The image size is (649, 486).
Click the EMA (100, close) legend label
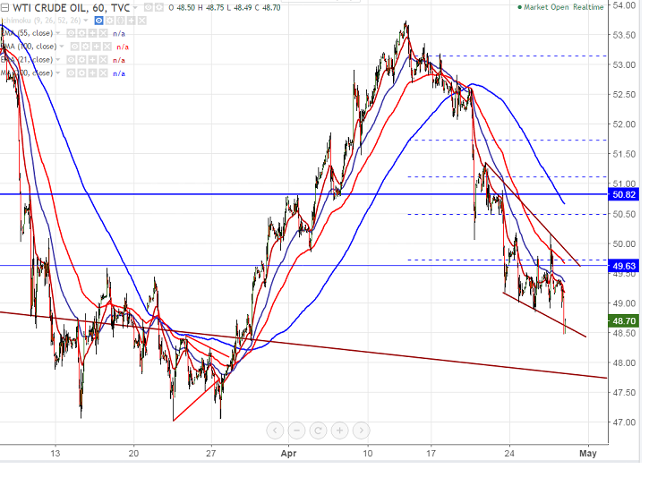(x=29, y=47)
